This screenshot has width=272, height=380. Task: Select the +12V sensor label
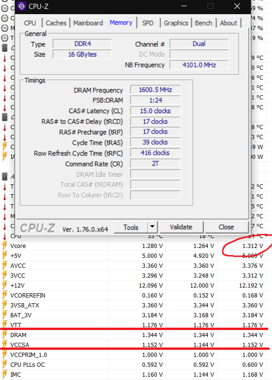coord(17,286)
